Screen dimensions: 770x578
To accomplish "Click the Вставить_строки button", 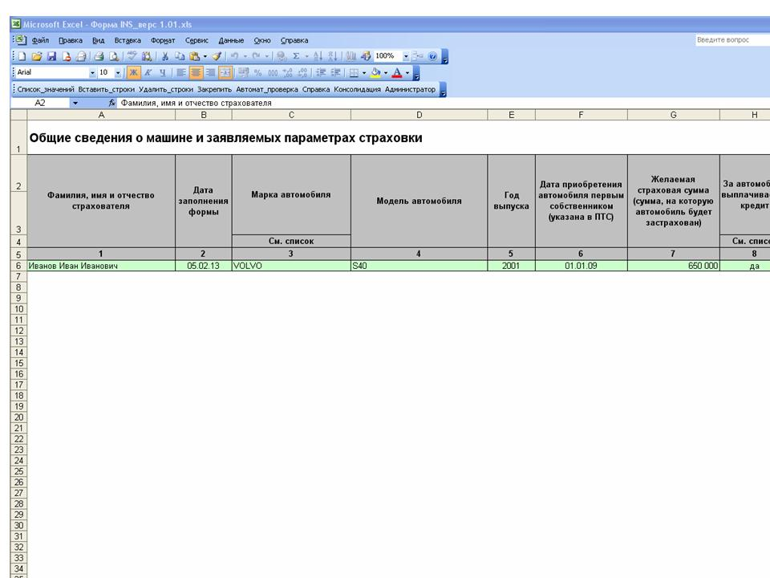I will tap(106, 89).
